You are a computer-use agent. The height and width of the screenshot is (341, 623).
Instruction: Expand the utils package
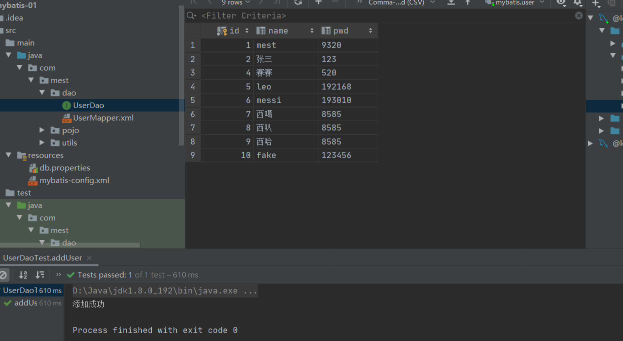[x=43, y=142]
